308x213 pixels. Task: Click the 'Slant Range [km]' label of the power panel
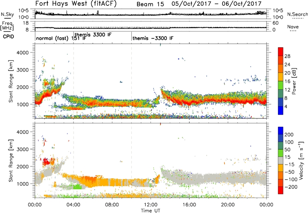pos(11,81)
